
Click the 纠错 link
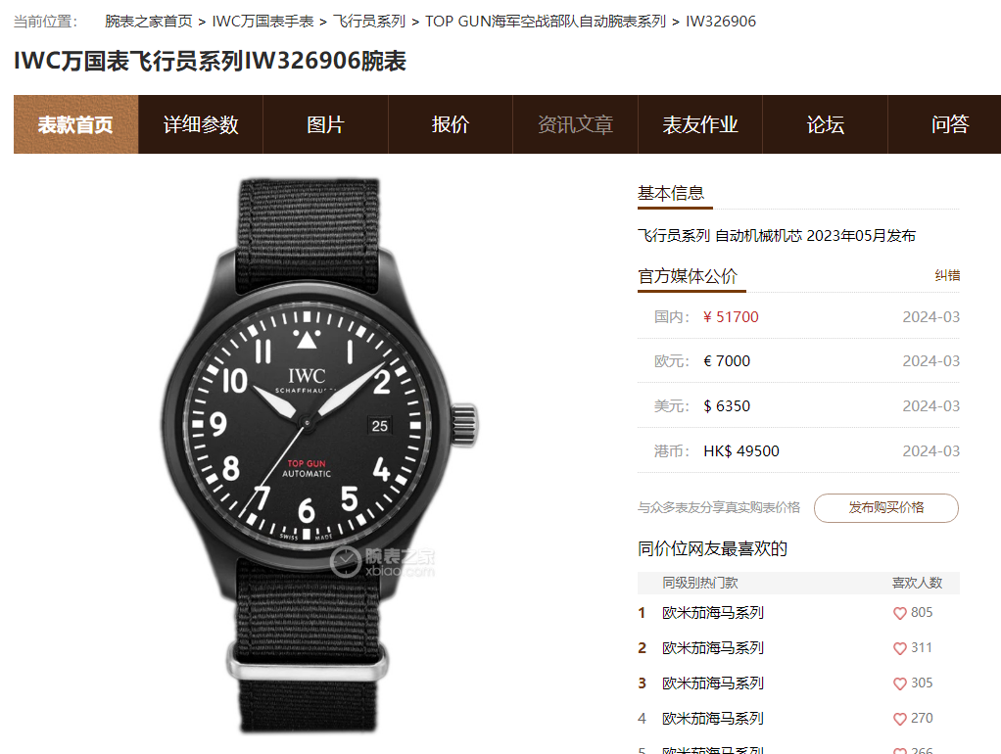coord(947,276)
